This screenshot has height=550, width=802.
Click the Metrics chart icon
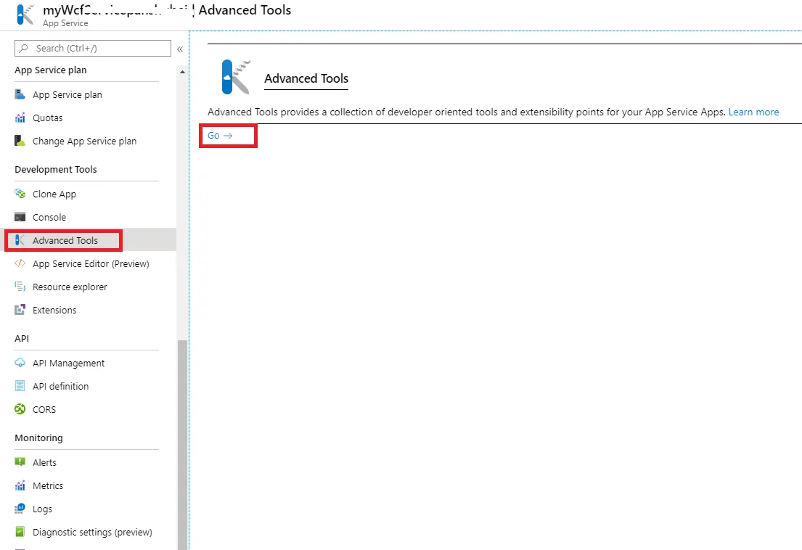point(20,485)
